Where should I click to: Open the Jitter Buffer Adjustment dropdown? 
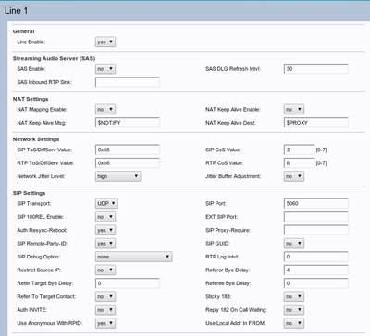pos(294,176)
